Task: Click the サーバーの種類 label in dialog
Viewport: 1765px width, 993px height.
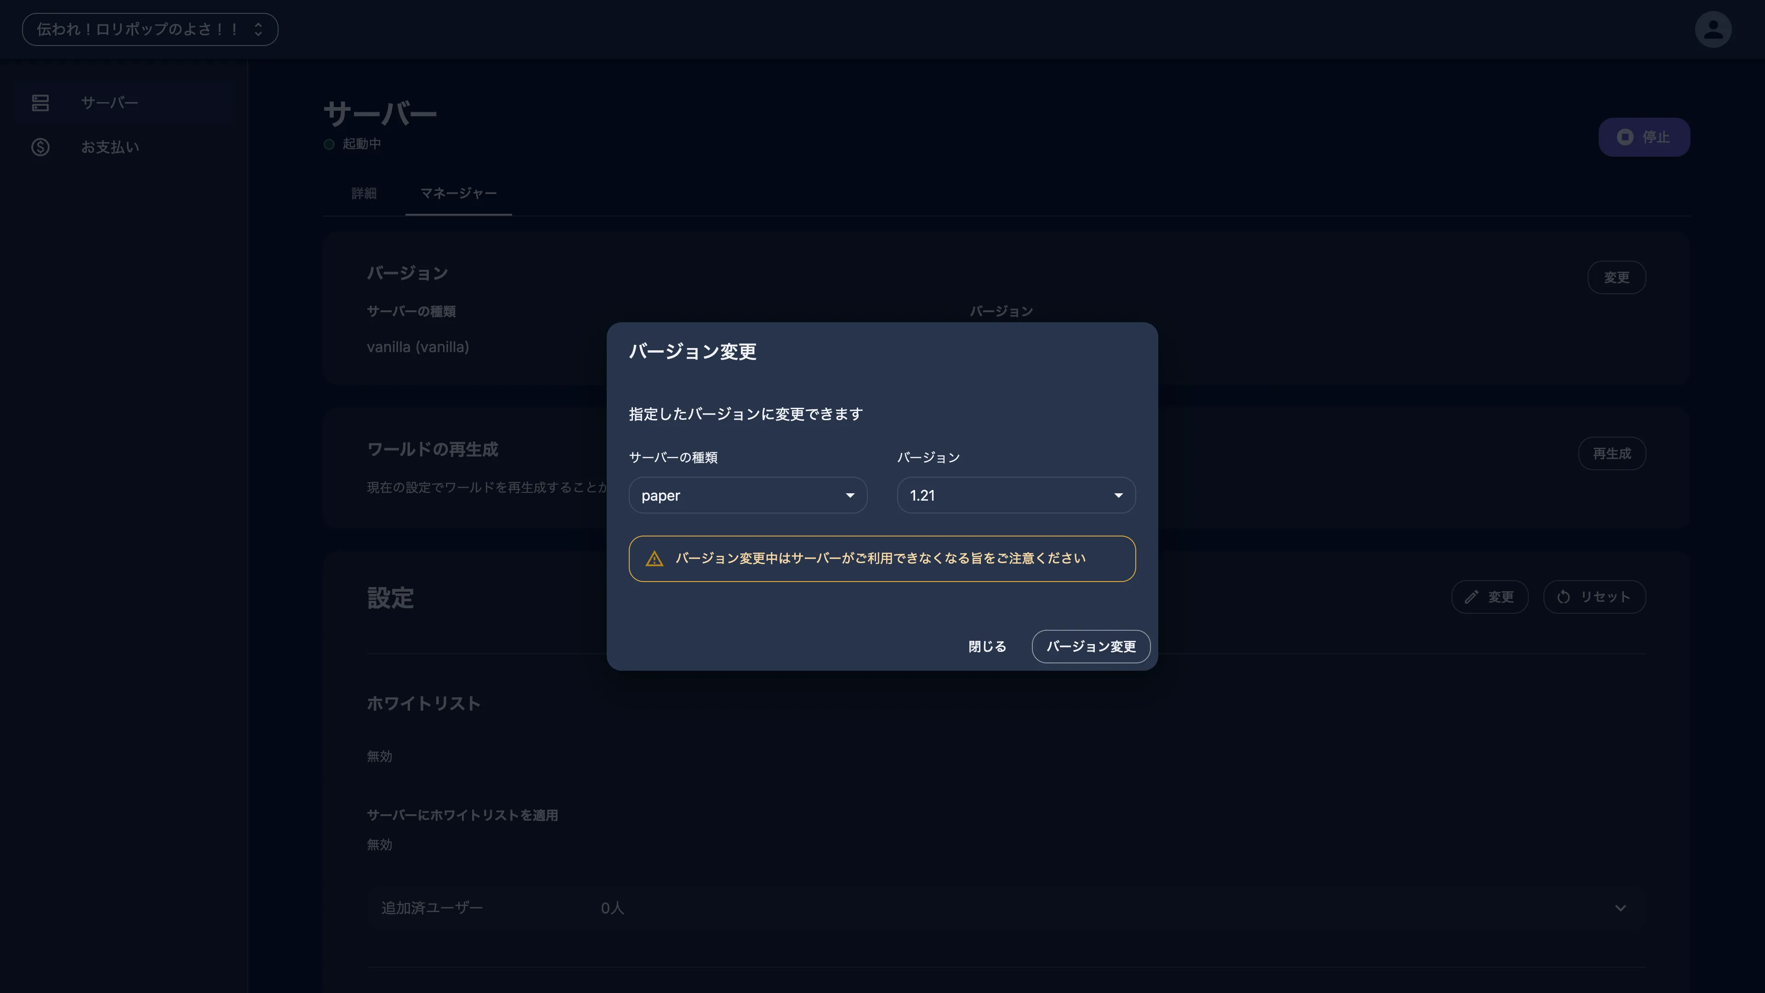Action: click(673, 458)
